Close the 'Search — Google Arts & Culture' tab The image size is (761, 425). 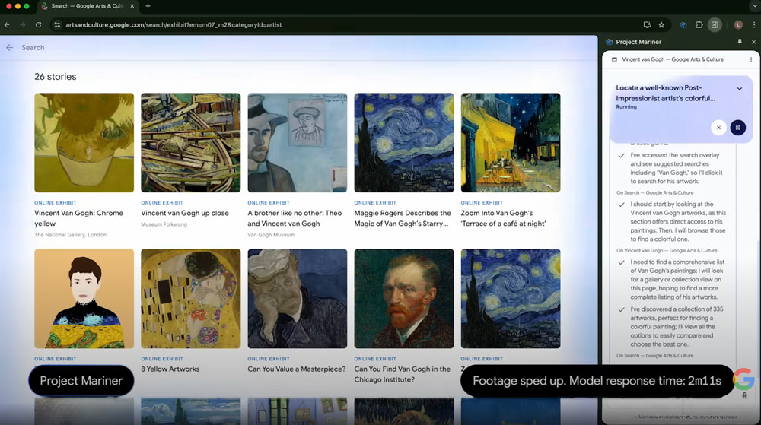[x=132, y=6]
